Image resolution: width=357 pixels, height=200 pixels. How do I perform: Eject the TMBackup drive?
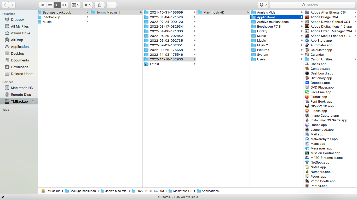point(33,101)
